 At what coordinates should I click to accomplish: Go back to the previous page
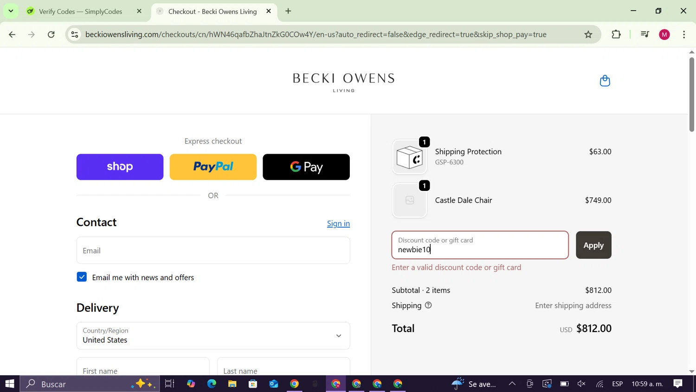13,34
